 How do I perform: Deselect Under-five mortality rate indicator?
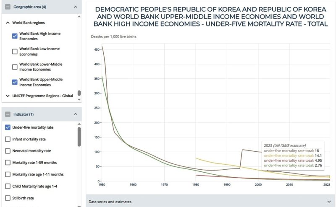click(x=8, y=127)
